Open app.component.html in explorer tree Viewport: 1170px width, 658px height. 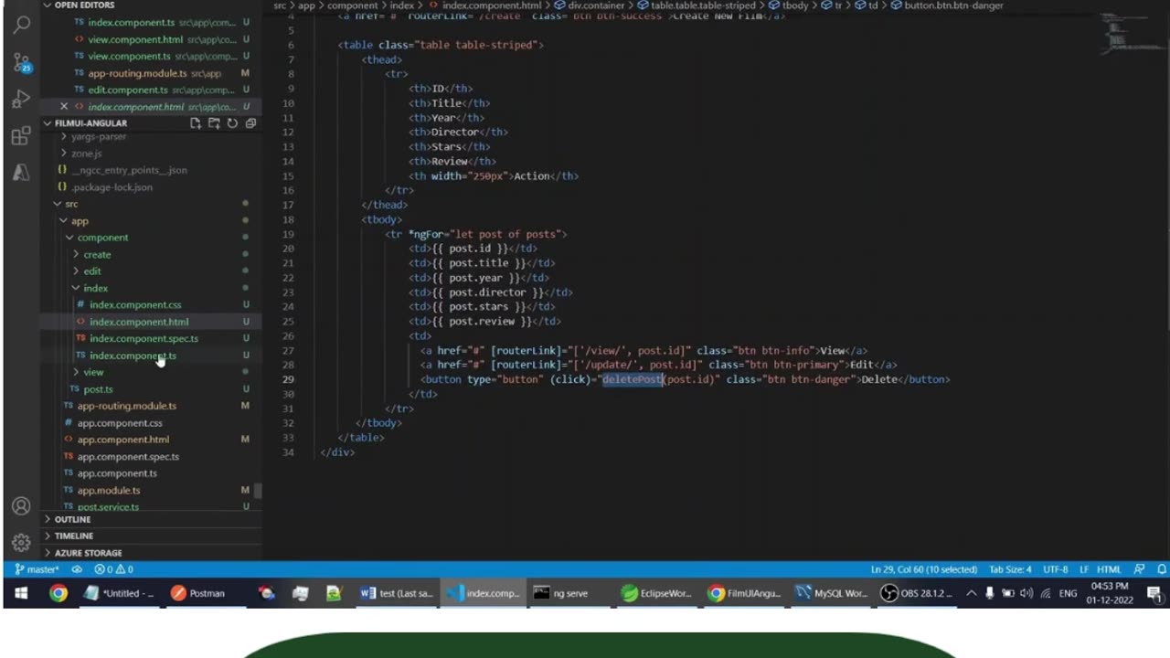click(123, 440)
